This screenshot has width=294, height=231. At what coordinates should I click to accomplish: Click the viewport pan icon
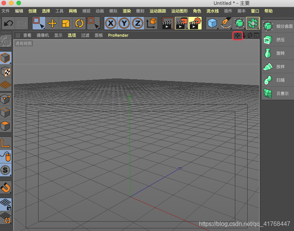click(x=238, y=36)
